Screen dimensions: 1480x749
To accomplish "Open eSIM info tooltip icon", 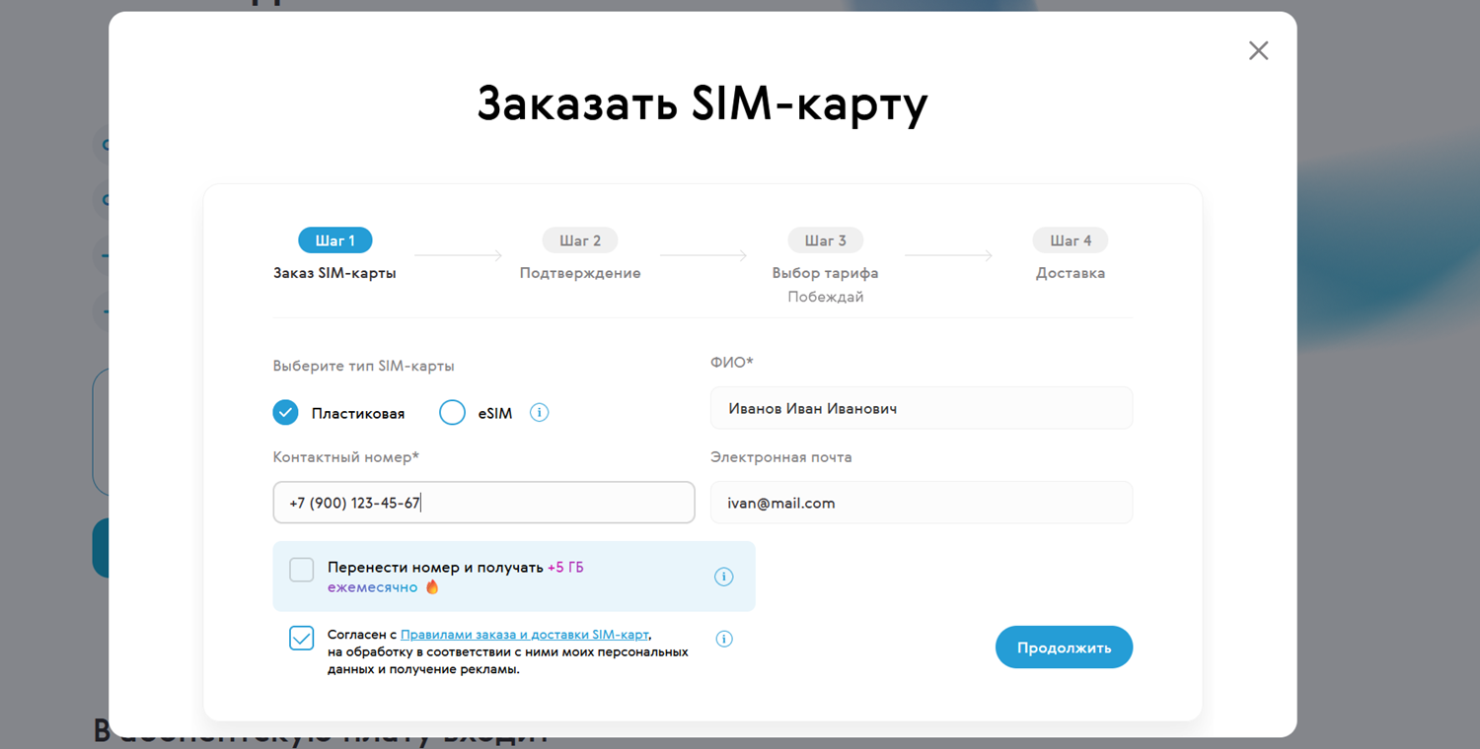I will [539, 413].
